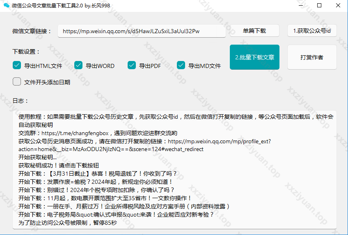
Task: Start batch download with 2.批量下载文章
Action: pyautogui.click(x=254, y=57)
